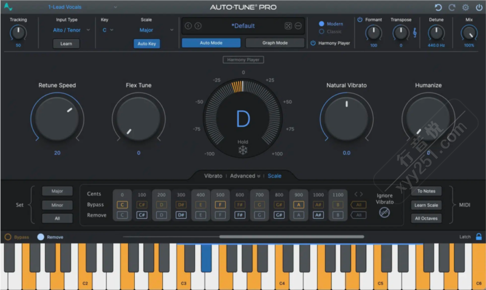Screen dimensions: 486x290
Task: Click the blue highlighted C#3 piano key
Action: coord(206,258)
